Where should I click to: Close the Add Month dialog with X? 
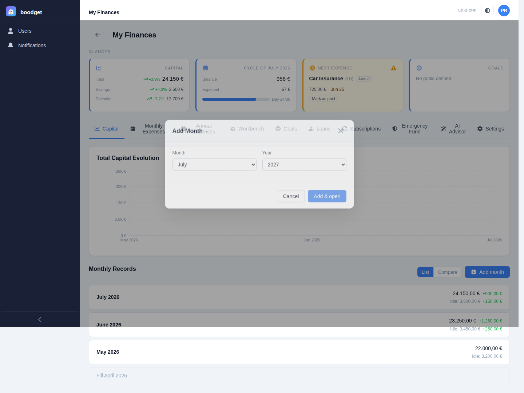(x=341, y=131)
